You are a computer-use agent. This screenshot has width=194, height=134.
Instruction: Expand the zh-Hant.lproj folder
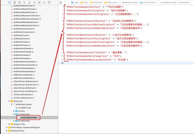[14, 121]
